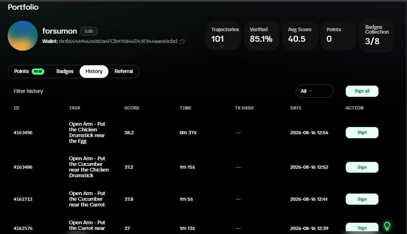Click date 2026-08-16 12:41
The height and width of the screenshot is (234, 407).
point(309,199)
